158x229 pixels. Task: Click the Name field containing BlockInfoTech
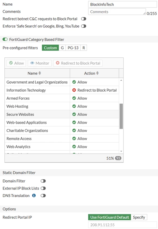click(x=122, y=4)
